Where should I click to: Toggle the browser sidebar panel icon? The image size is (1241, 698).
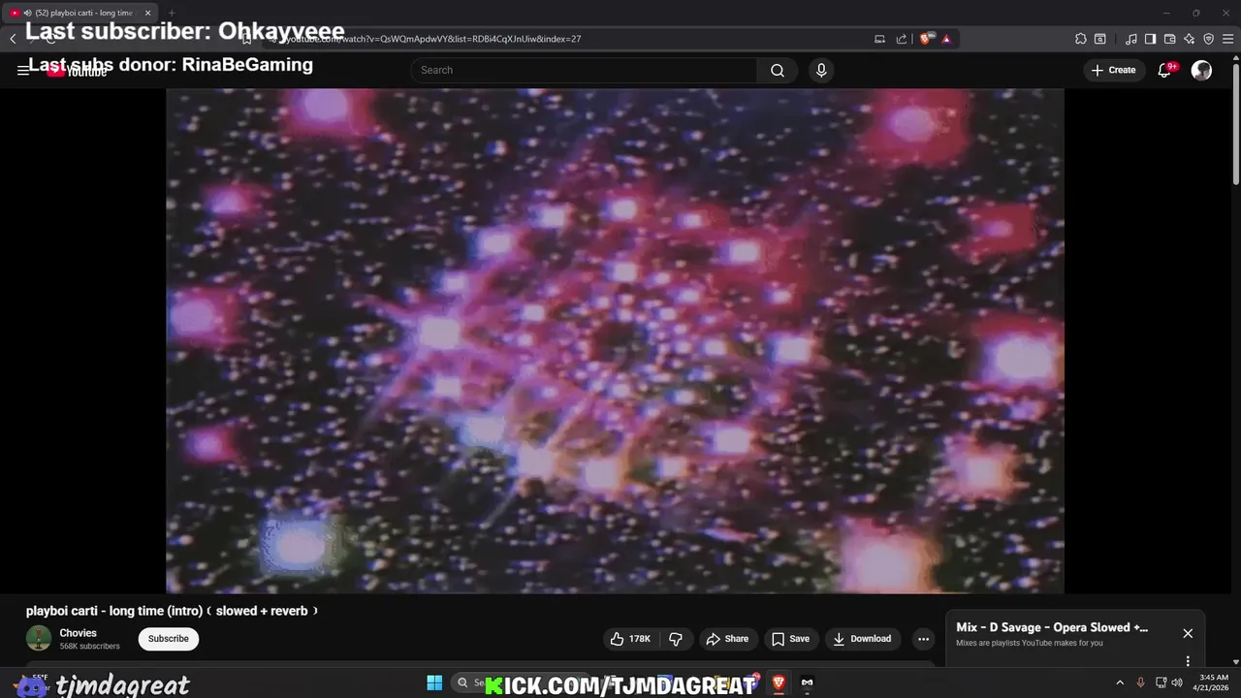[1150, 39]
